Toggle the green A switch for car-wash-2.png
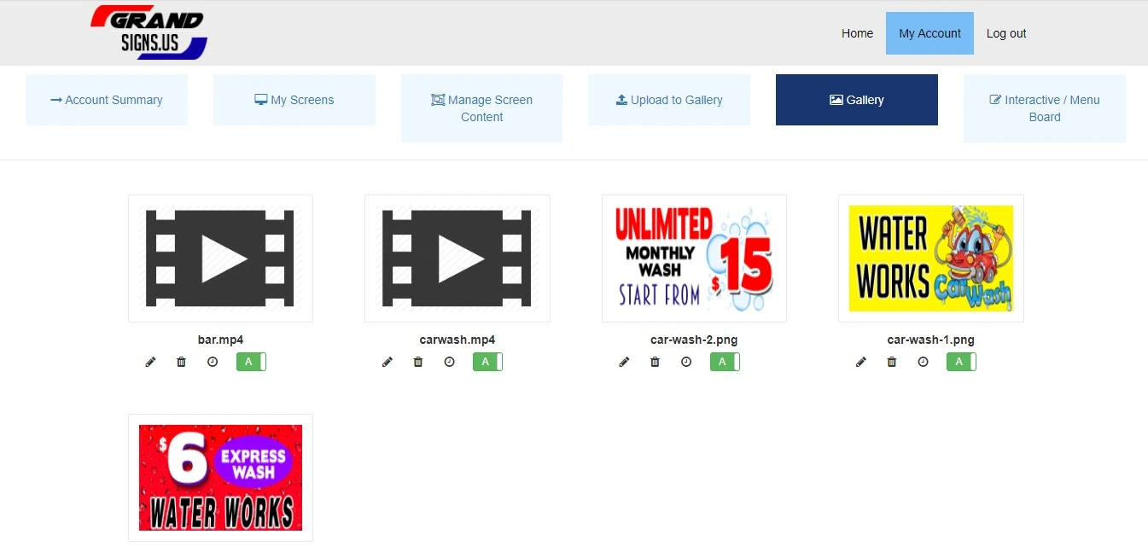1148x546 pixels. [x=725, y=362]
